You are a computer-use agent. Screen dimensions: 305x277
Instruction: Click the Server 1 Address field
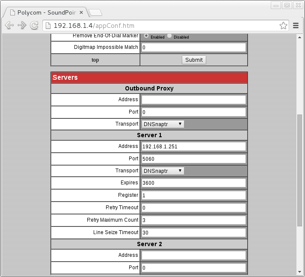(194, 146)
